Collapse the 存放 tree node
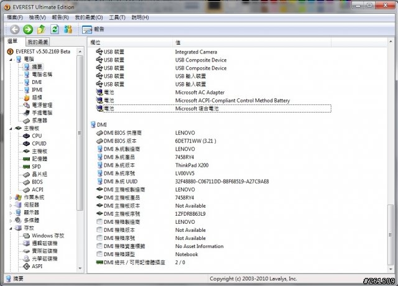 click(x=11, y=228)
